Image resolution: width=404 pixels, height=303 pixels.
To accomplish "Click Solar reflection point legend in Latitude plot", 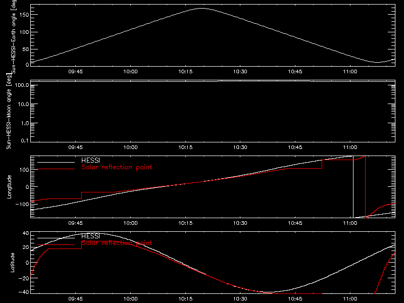I will tap(117, 243).
